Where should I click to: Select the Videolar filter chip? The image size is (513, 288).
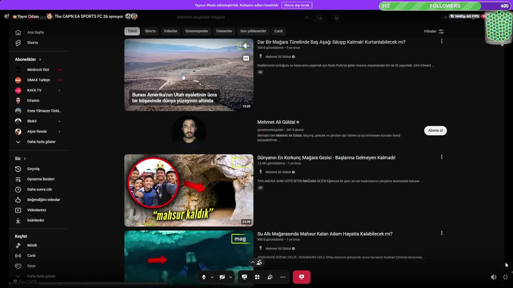170,31
